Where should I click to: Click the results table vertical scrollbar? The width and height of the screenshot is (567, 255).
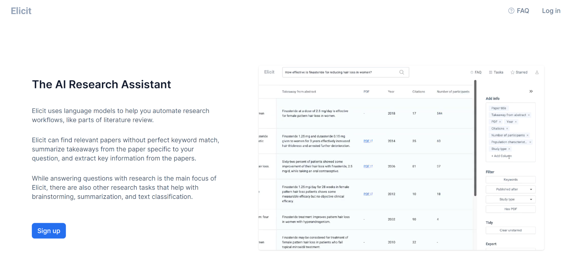(475, 138)
